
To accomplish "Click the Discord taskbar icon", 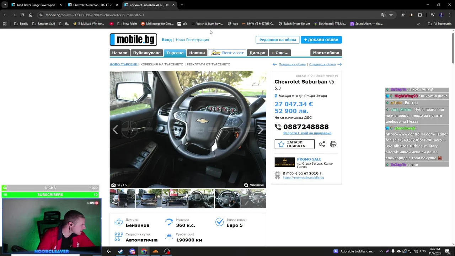I will tap(132, 251).
